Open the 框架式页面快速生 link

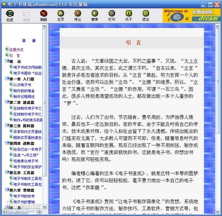pyautogui.click(x=28, y=137)
